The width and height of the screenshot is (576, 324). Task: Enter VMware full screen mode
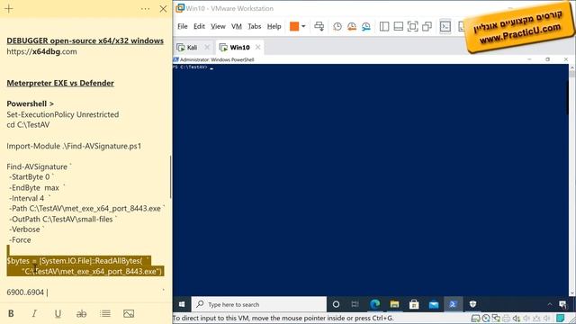click(413, 26)
